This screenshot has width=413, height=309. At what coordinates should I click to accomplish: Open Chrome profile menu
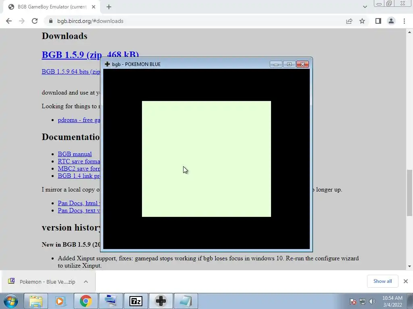tap(391, 21)
